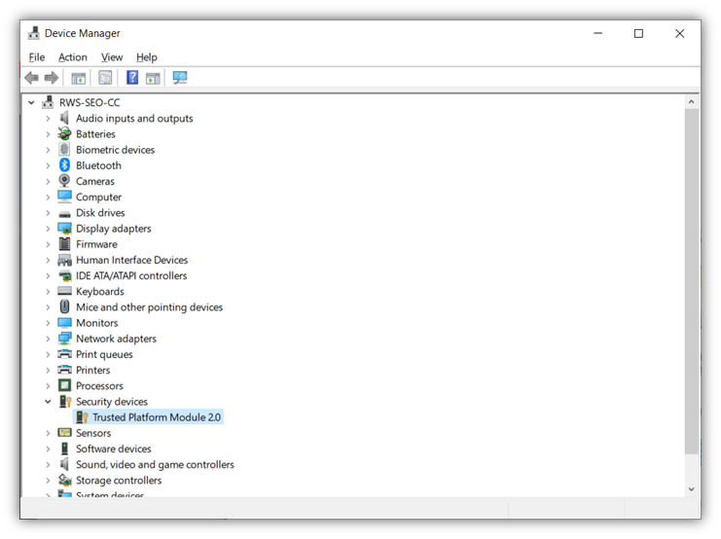Screen dimensions: 721x539
Task: Maximize the Device Manager window
Action: point(638,33)
